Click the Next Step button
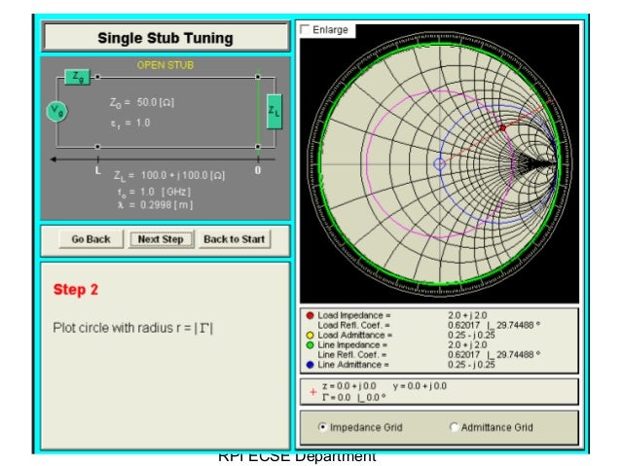 pos(163,239)
